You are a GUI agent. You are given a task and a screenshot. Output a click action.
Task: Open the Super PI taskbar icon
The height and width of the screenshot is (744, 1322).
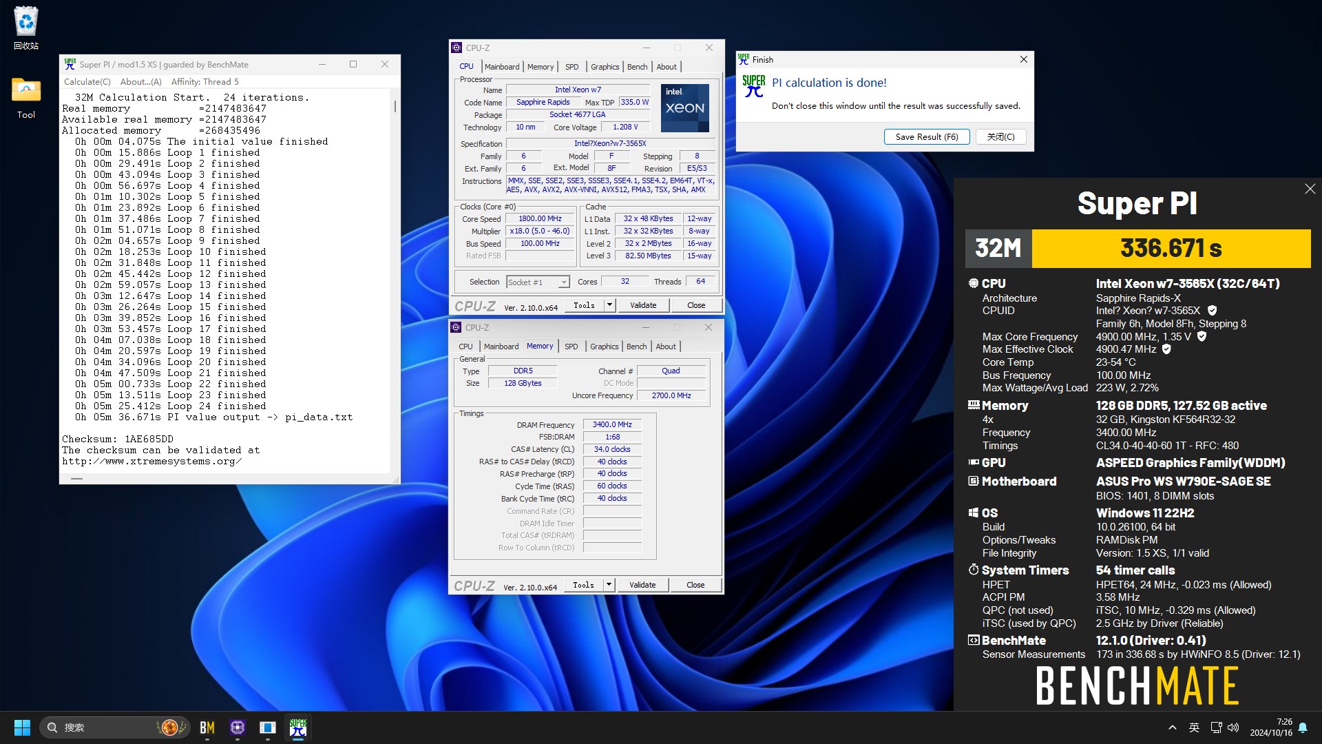pyautogui.click(x=298, y=727)
